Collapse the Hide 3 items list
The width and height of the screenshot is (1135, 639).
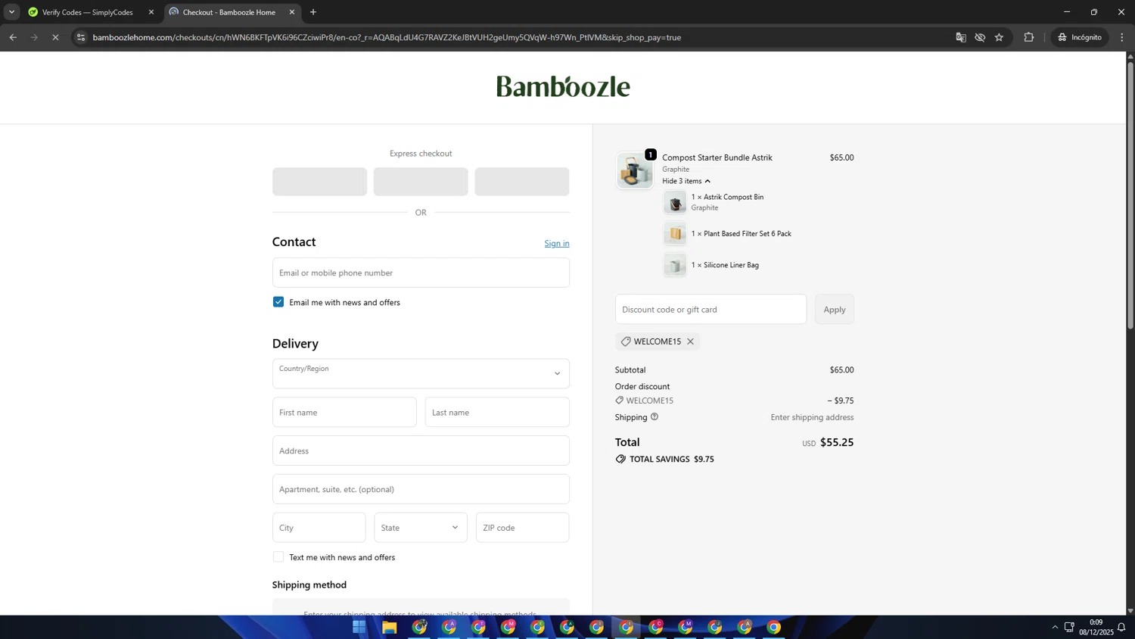(686, 181)
